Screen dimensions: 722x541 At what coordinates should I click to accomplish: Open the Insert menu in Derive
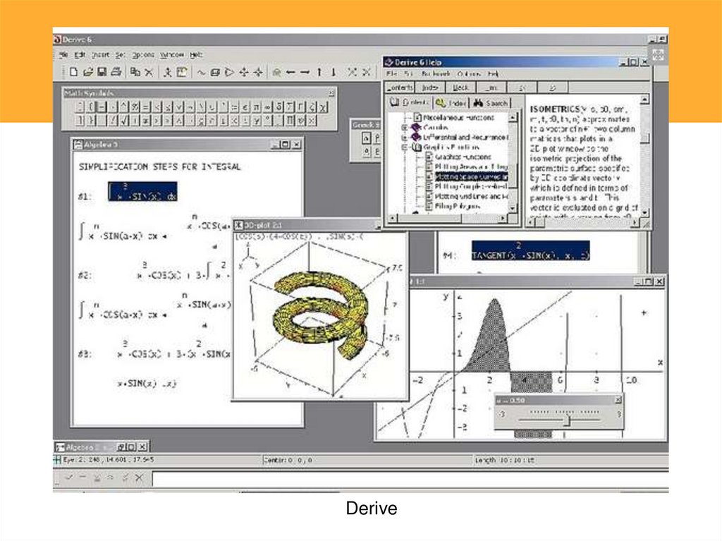99,54
